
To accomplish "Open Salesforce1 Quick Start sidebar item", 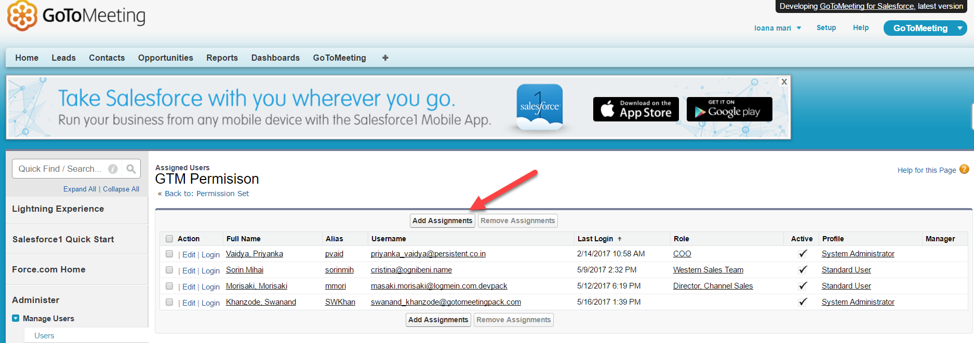I will click(x=63, y=239).
